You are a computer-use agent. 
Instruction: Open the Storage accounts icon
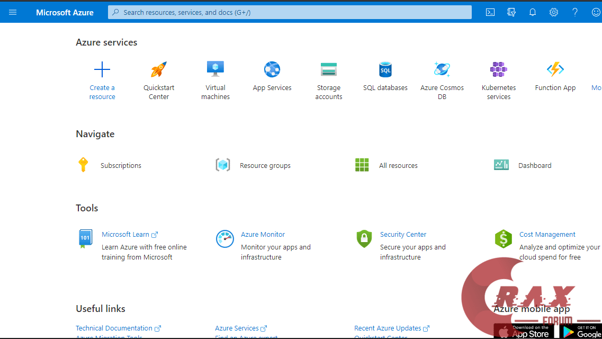click(x=329, y=69)
